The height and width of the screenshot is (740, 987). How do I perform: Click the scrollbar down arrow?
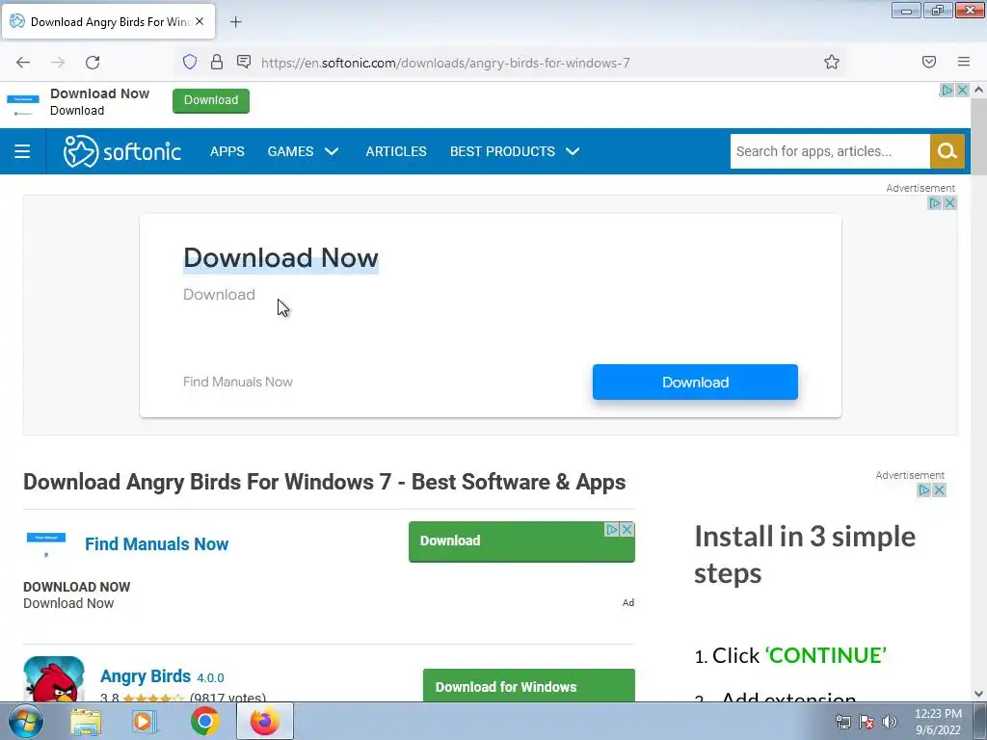pyautogui.click(x=979, y=694)
